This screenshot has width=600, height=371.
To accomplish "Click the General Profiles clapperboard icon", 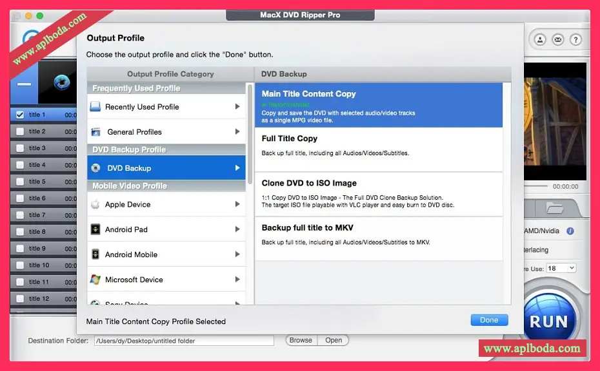I will pos(95,132).
